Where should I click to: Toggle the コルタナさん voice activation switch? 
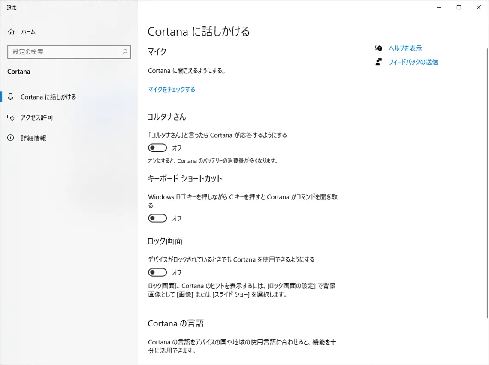[157, 148]
